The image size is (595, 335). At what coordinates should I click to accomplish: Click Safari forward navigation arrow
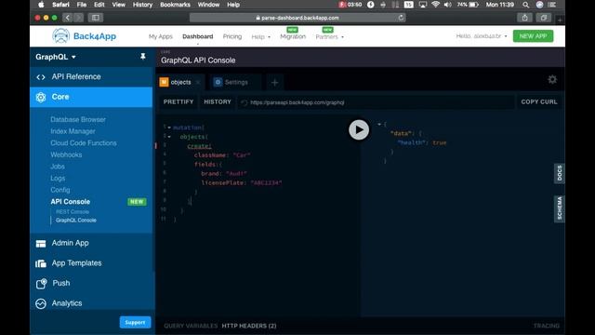tap(78, 18)
